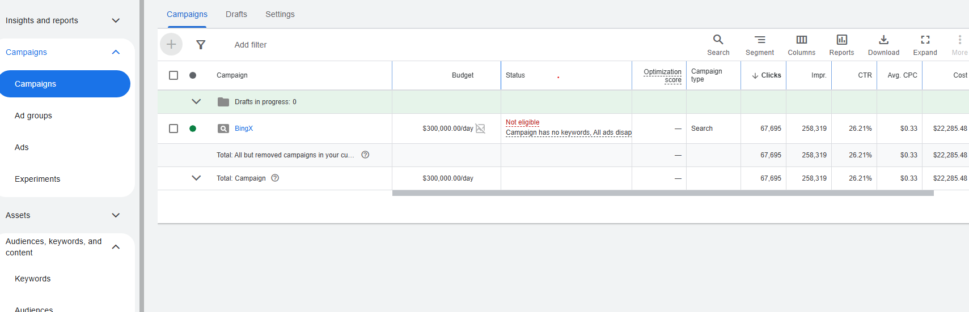
Task: Toggle the Drafts in progress row chevron
Action: pyautogui.click(x=196, y=101)
